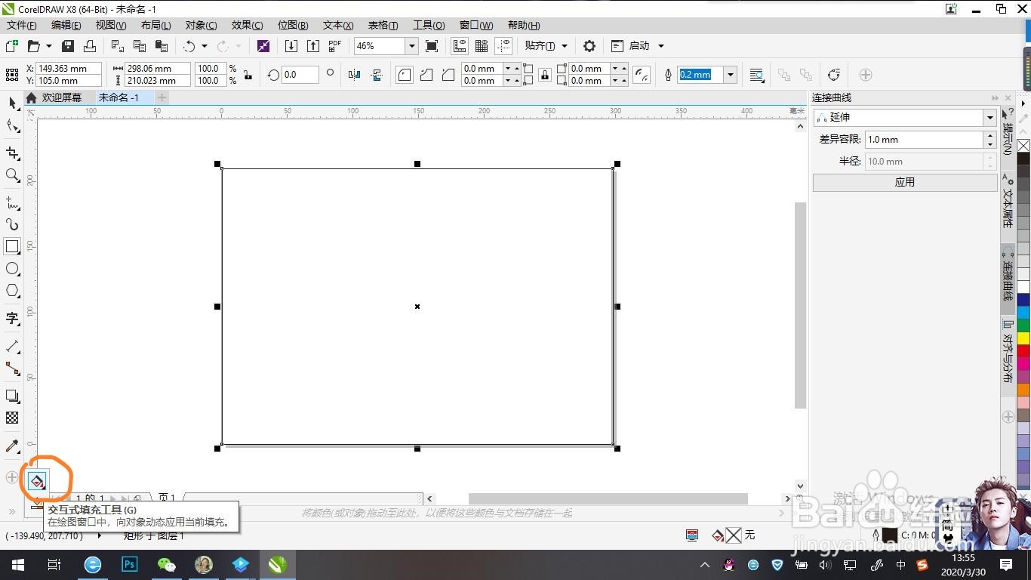Screen dimensions: 1031x580
Task: Open the 编辑 menu
Action: click(66, 25)
